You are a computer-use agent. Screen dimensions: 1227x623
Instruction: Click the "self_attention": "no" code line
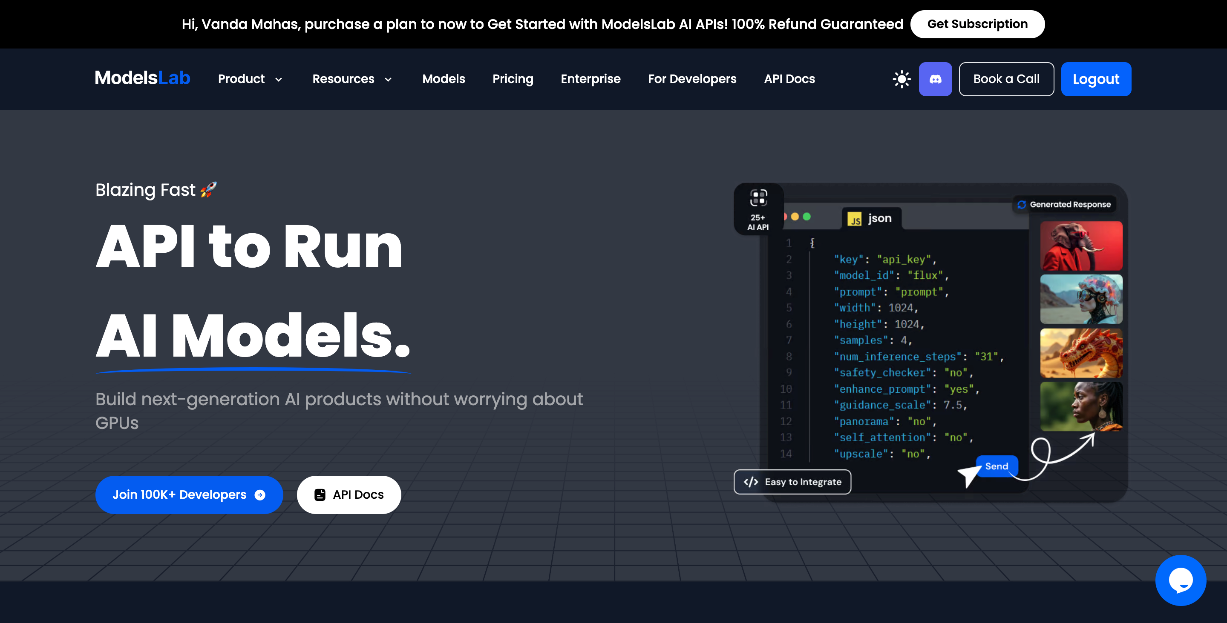point(904,438)
